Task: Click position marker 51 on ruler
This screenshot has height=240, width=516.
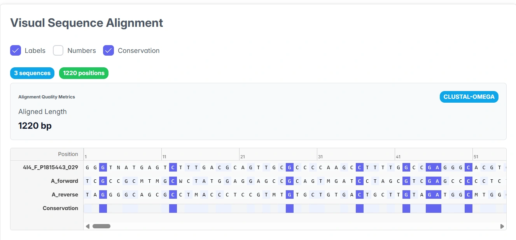Action: [x=476, y=157]
